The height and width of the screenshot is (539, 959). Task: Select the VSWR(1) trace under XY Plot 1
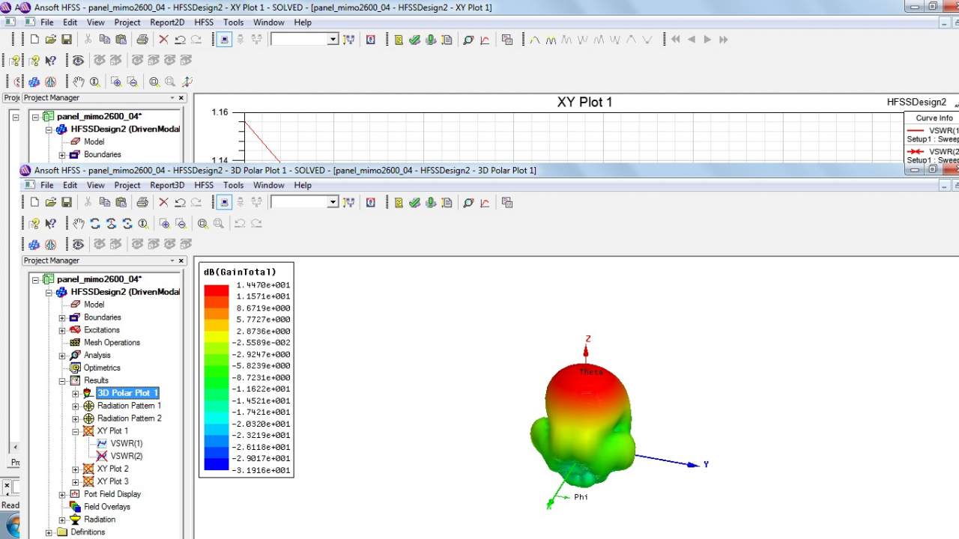click(126, 444)
